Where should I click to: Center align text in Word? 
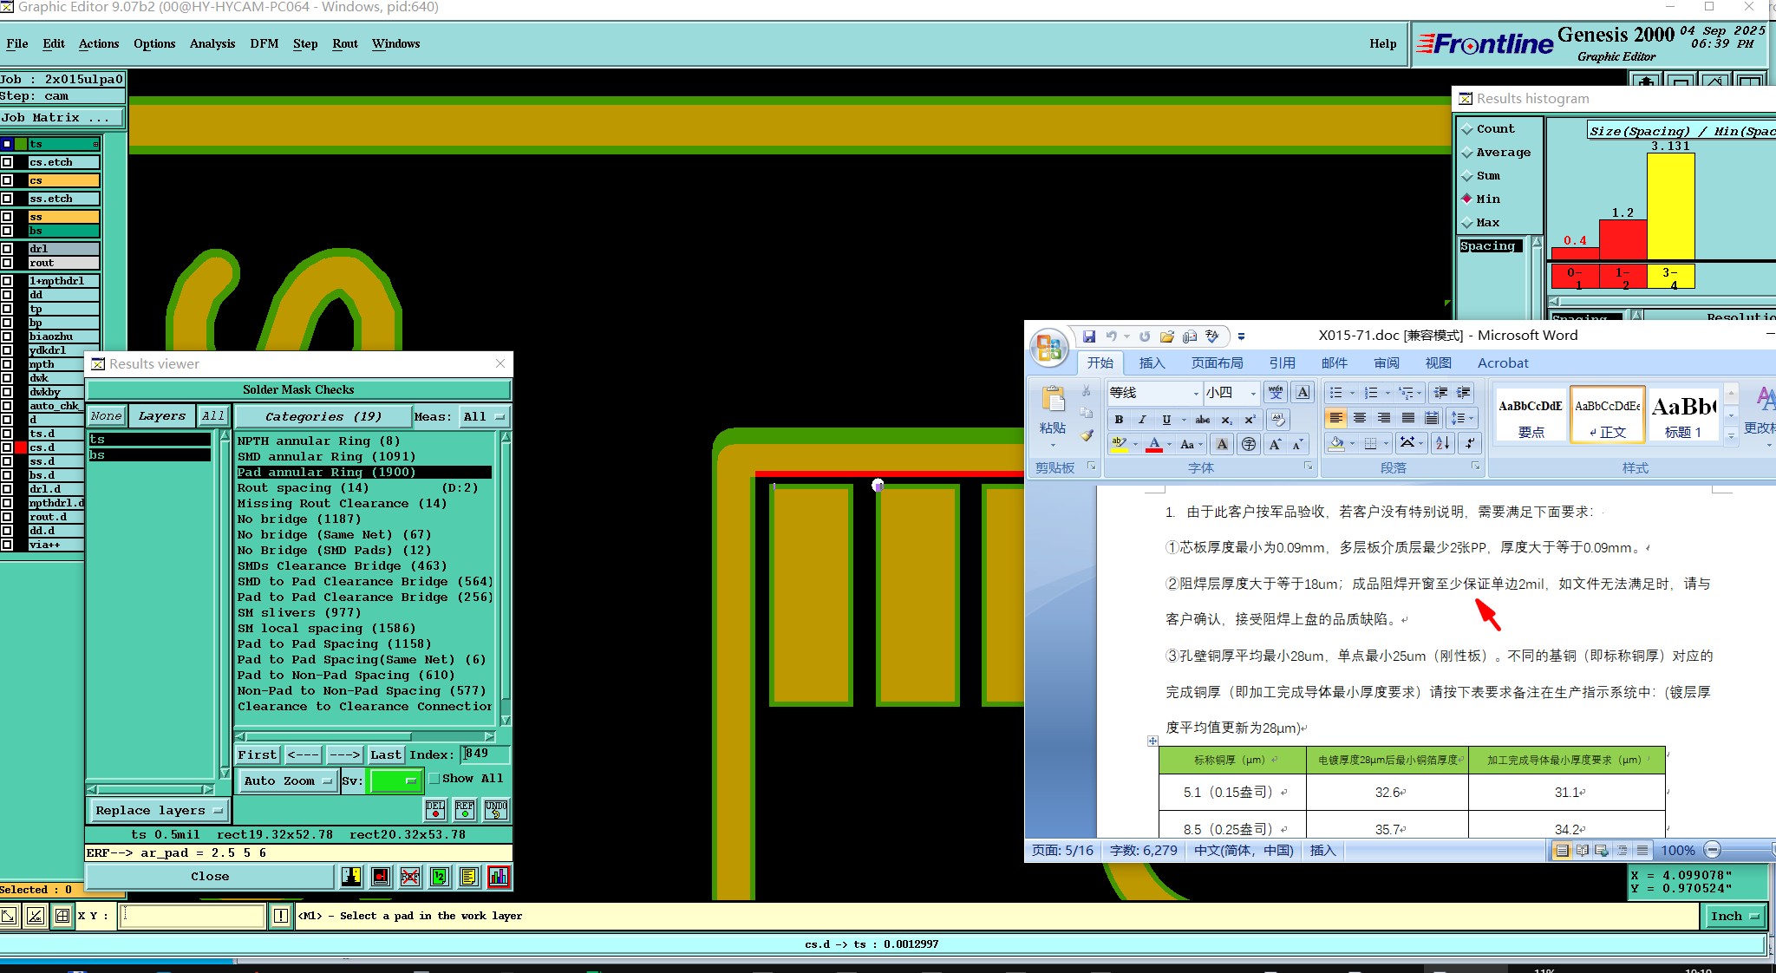click(x=1360, y=419)
